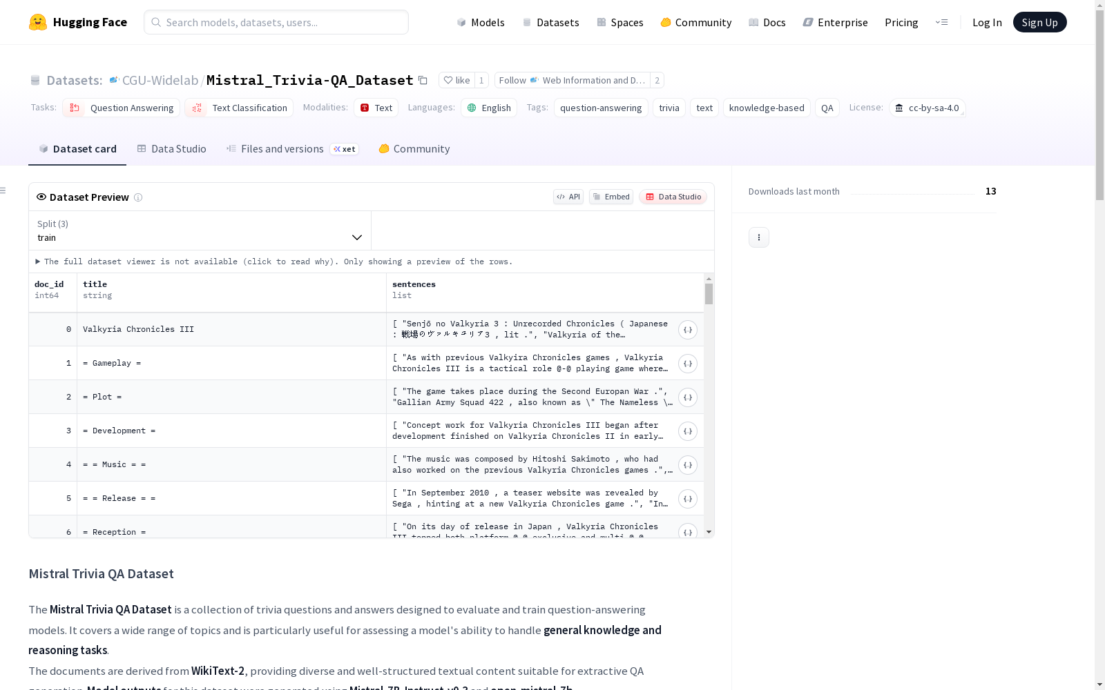Screen dimensions: 1105x690
Task: Expand sentences cell for Valkyria Chronicles III row
Action: [x=688, y=330]
